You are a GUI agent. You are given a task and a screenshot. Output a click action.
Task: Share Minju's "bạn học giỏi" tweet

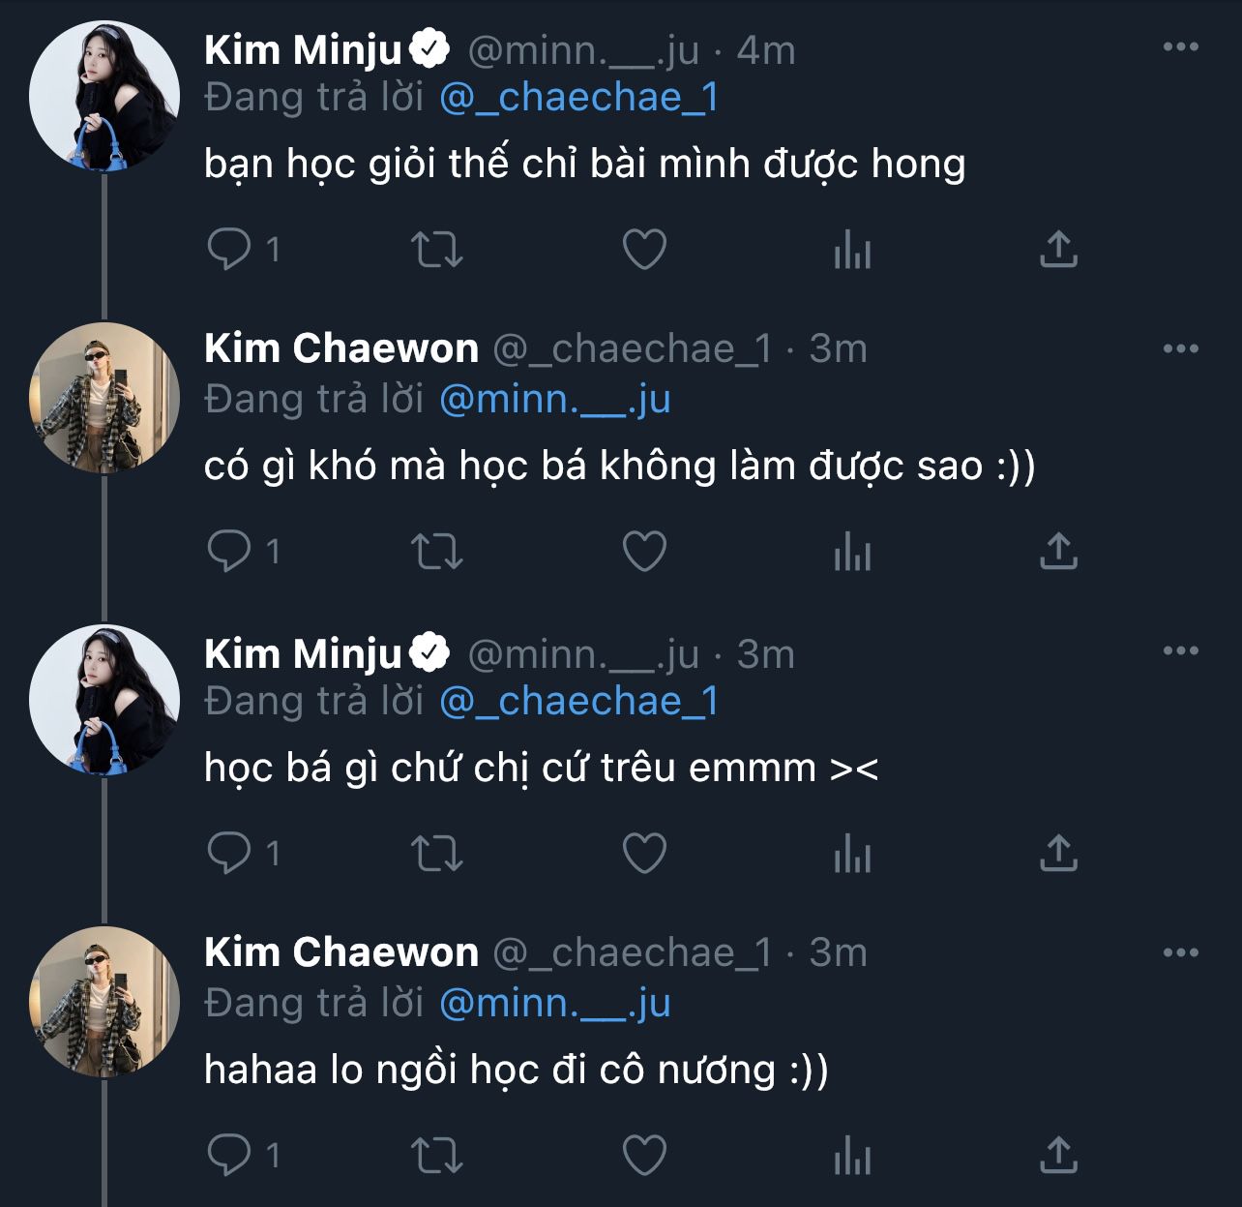[x=1058, y=249]
